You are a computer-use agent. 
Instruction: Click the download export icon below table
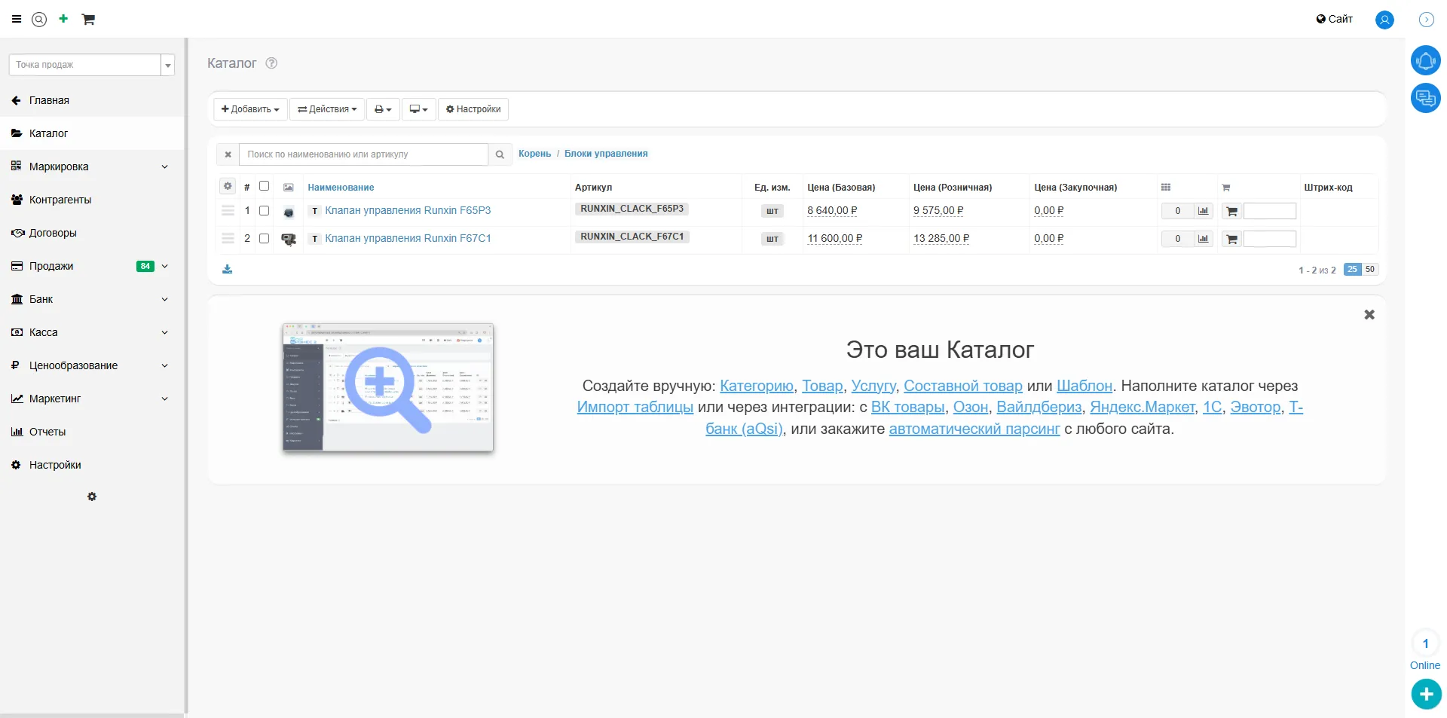pyautogui.click(x=227, y=270)
